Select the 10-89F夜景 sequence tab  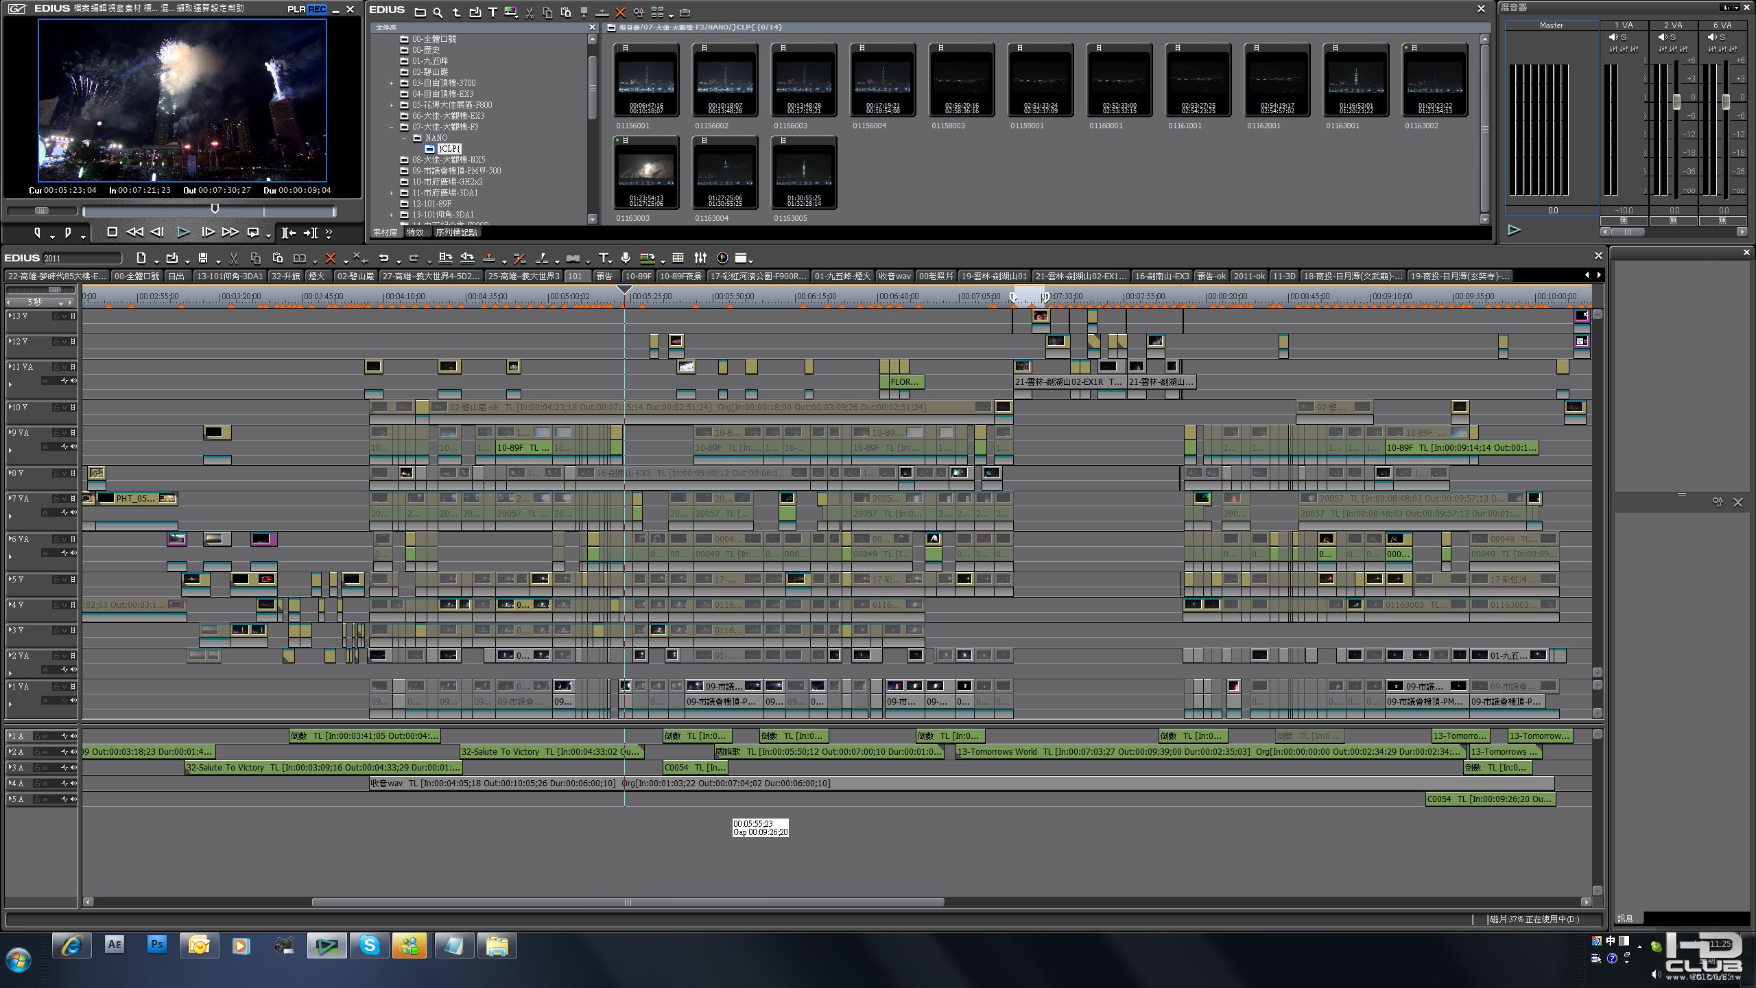[x=680, y=276]
